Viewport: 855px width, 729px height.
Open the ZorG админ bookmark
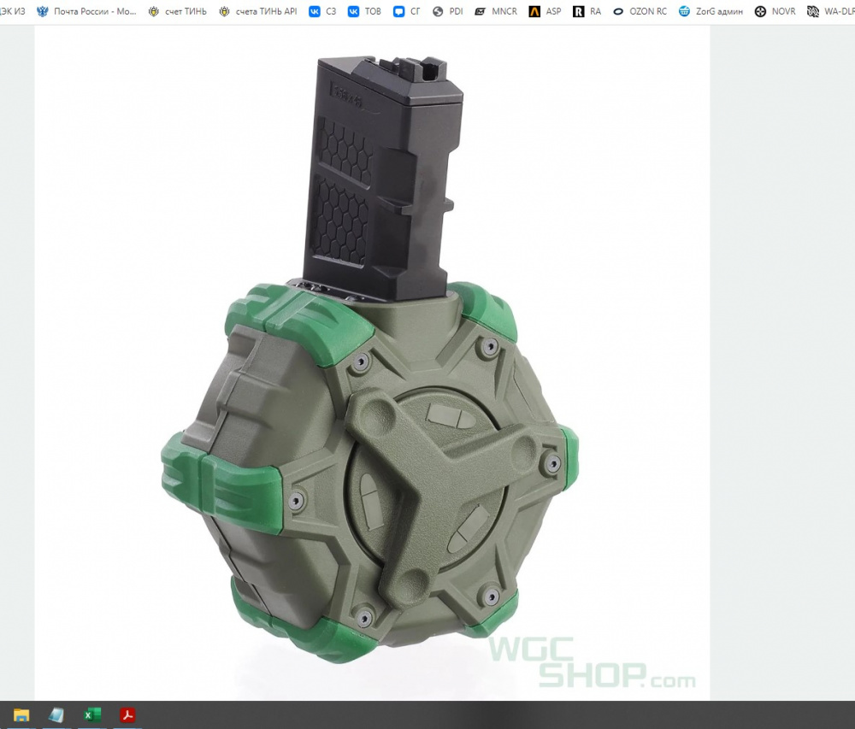pyautogui.click(x=711, y=12)
